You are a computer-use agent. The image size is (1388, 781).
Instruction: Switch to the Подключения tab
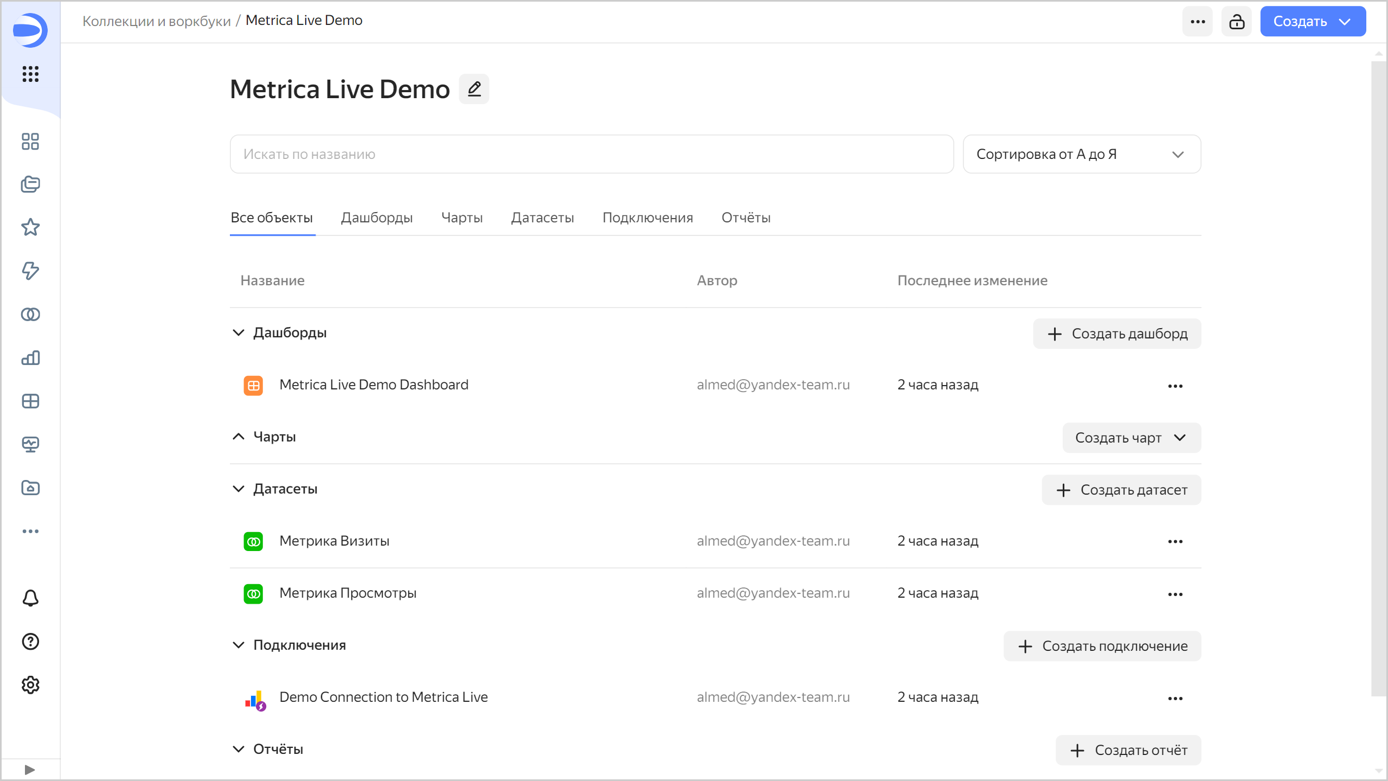pyautogui.click(x=647, y=217)
